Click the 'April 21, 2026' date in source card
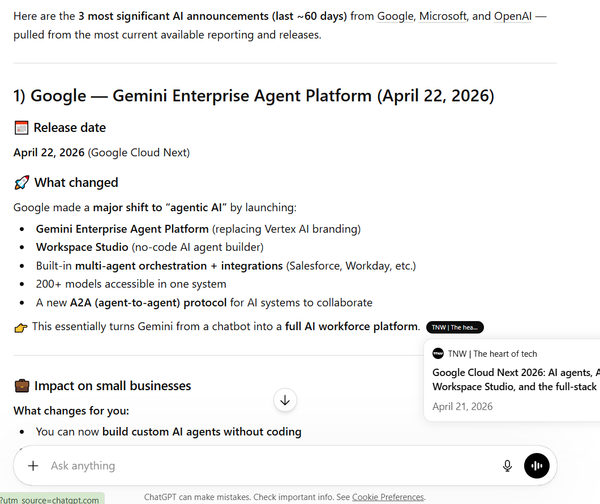Viewport: 600px width, 504px height. click(462, 407)
